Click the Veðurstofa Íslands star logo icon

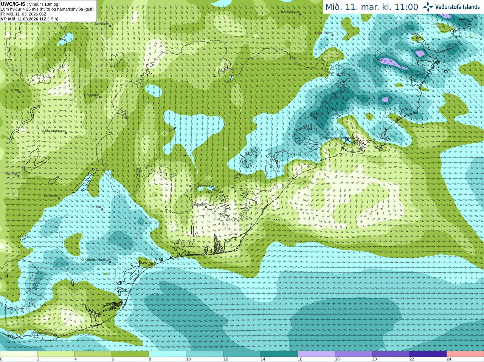pos(428,7)
